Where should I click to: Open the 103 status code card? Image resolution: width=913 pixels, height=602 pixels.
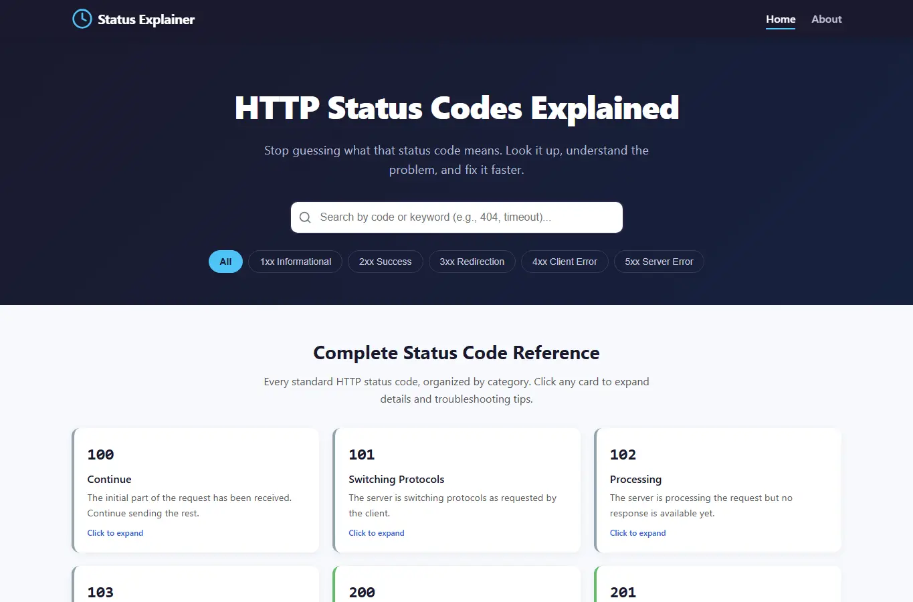195,584
